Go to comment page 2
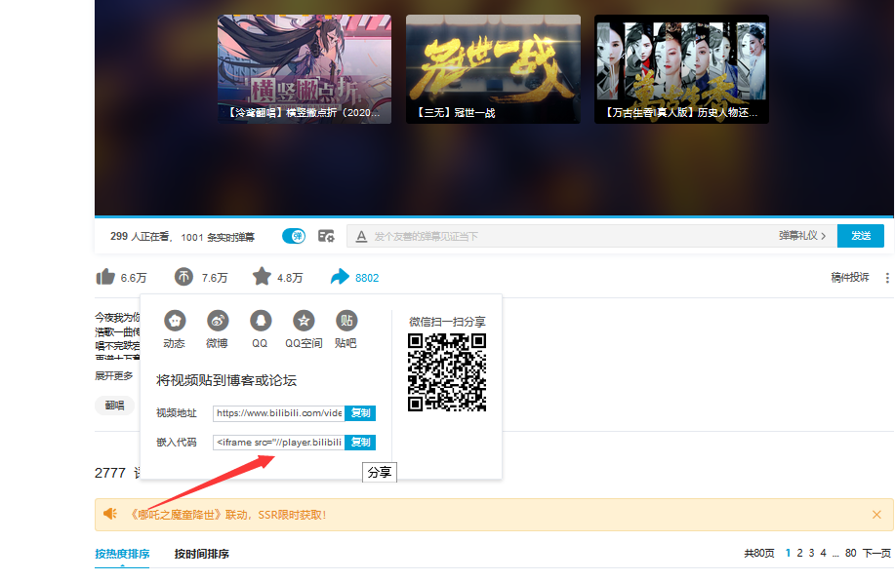Viewport: 895px width, 581px height. (799, 553)
